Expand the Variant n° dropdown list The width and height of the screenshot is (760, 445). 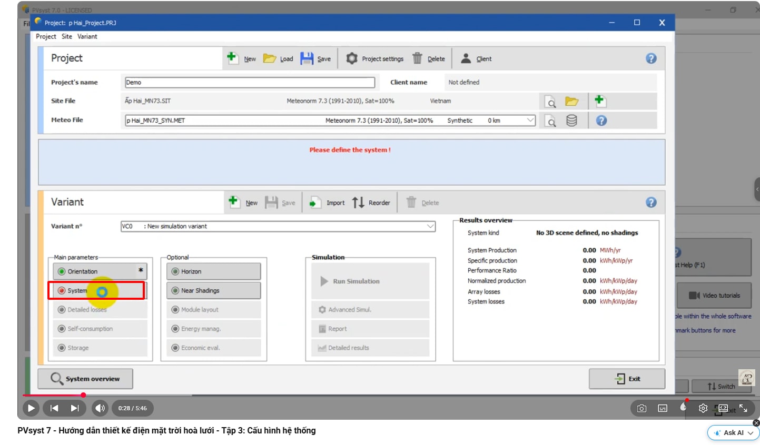430,226
